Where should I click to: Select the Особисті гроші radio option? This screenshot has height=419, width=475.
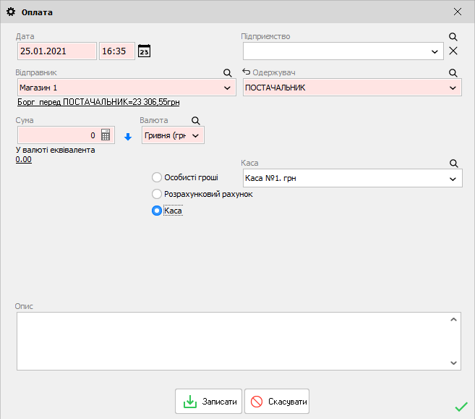point(156,177)
